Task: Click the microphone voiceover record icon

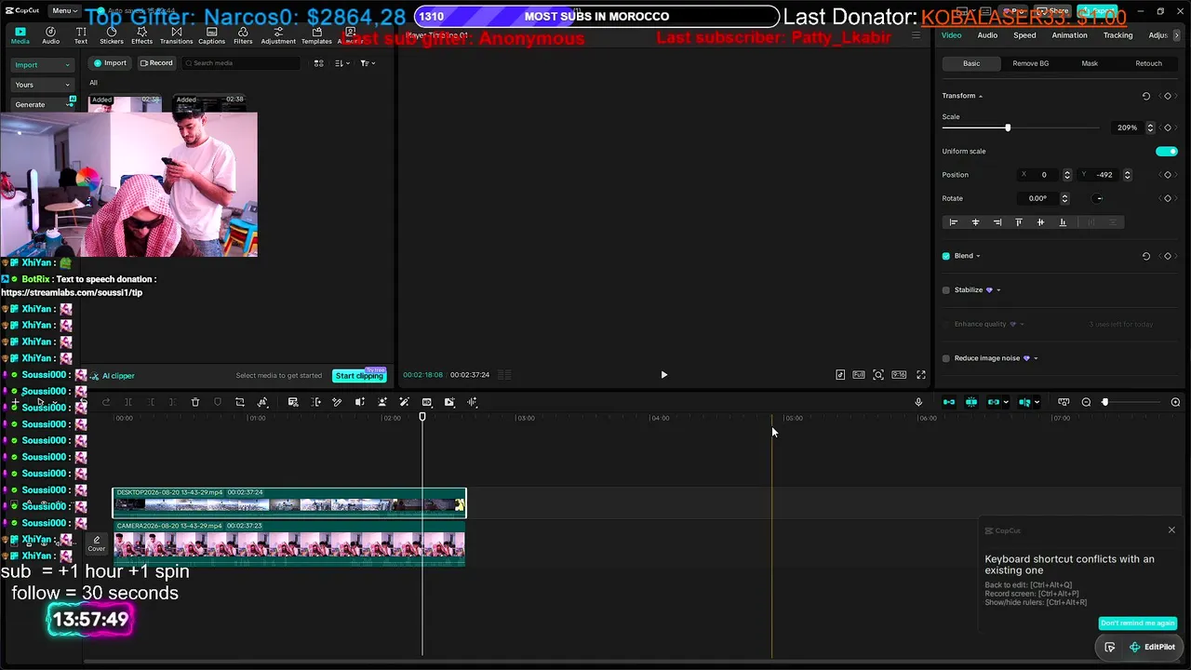Action: pos(918,402)
